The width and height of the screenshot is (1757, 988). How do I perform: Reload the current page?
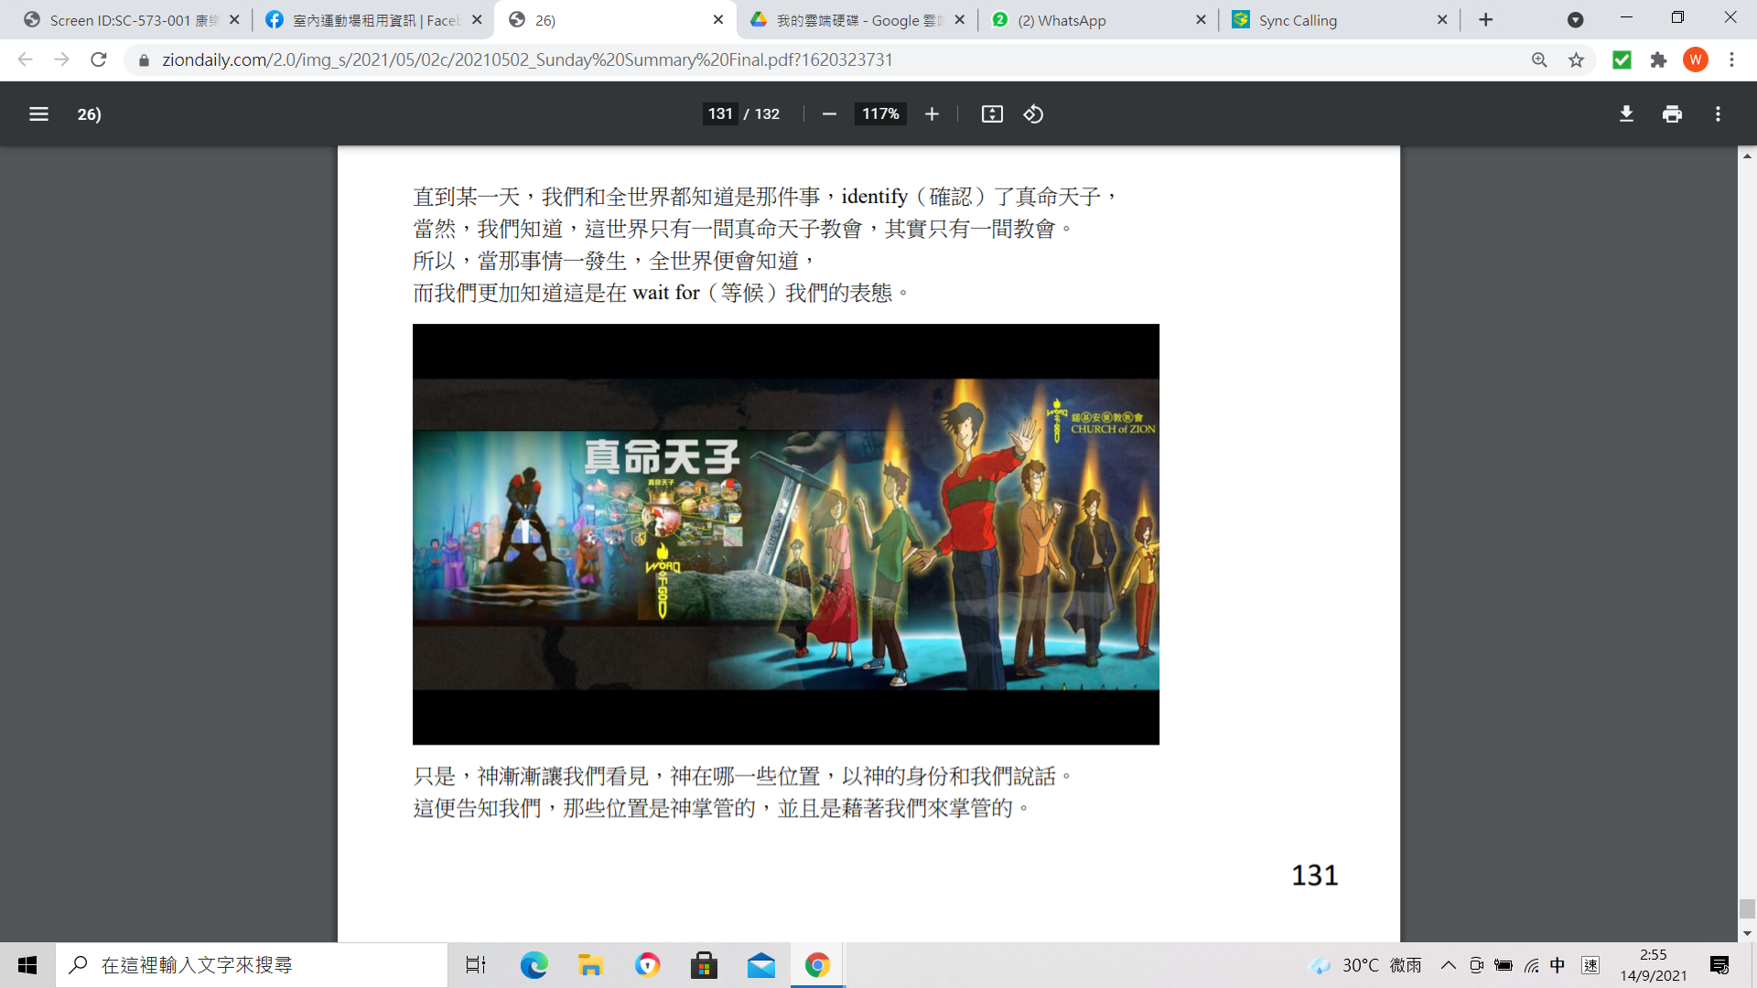pyautogui.click(x=99, y=60)
